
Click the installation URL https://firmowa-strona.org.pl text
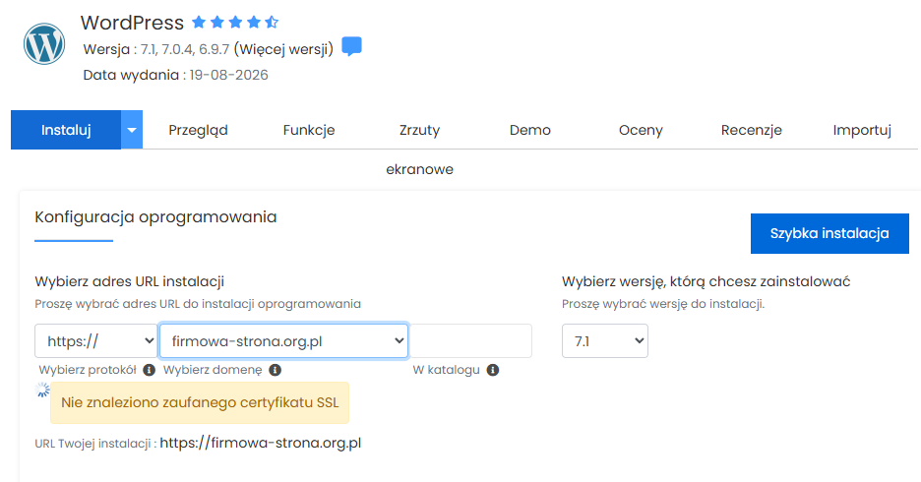coord(260,443)
